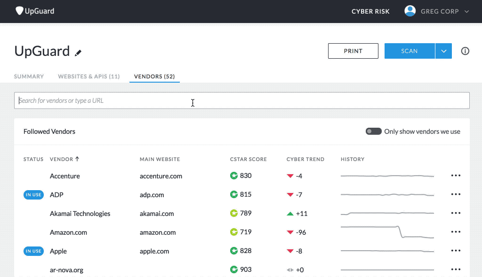Click the neutral trend arrows for ar-nova.org
The width and height of the screenshot is (482, 277).
(290, 270)
